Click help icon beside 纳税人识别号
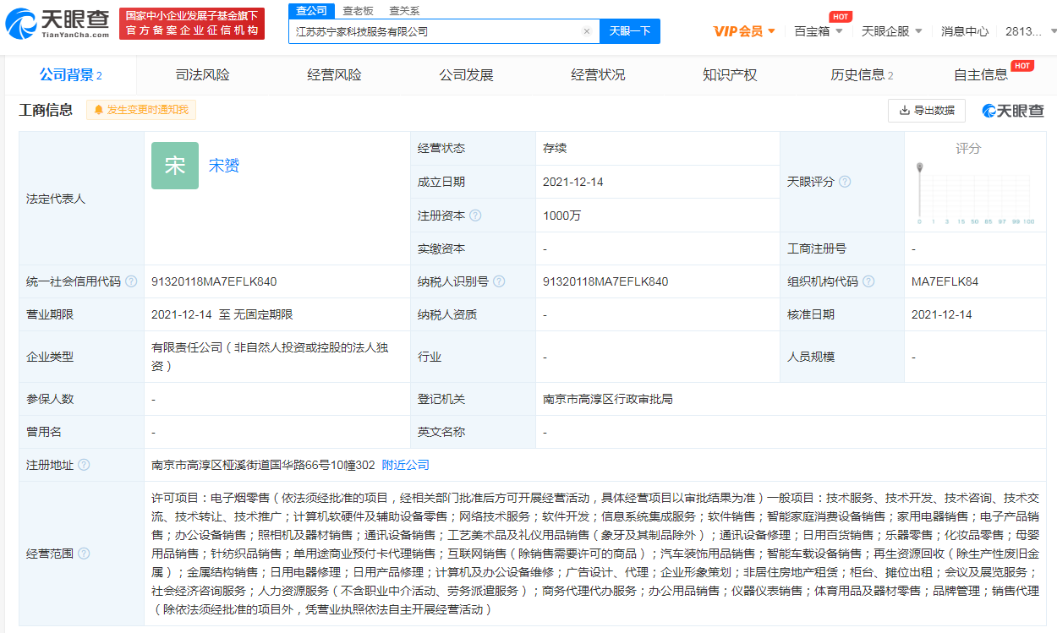 pos(499,281)
